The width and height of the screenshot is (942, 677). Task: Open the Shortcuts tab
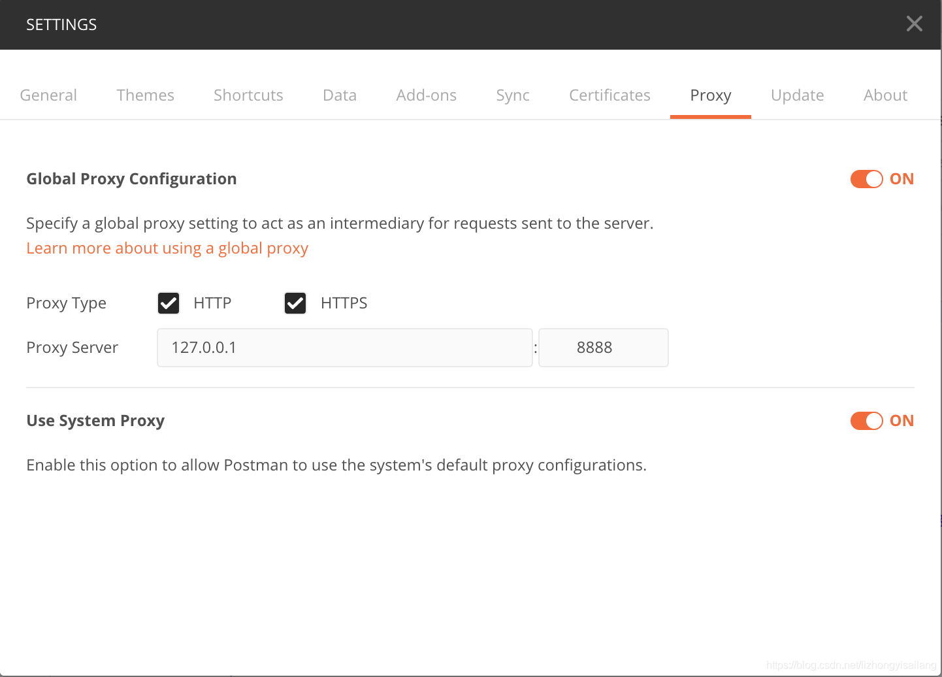(248, 95)
